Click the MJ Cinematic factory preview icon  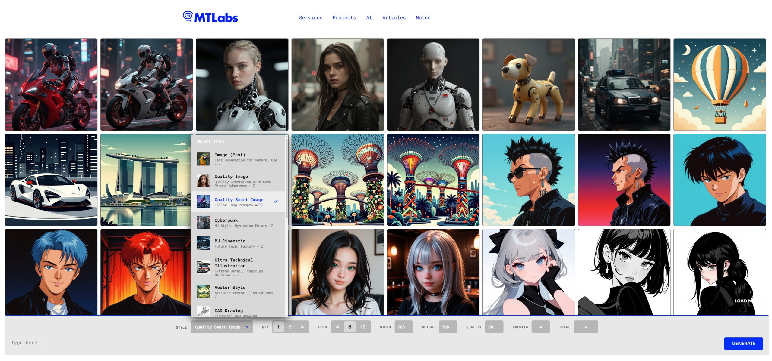click(x=204, y=243)
